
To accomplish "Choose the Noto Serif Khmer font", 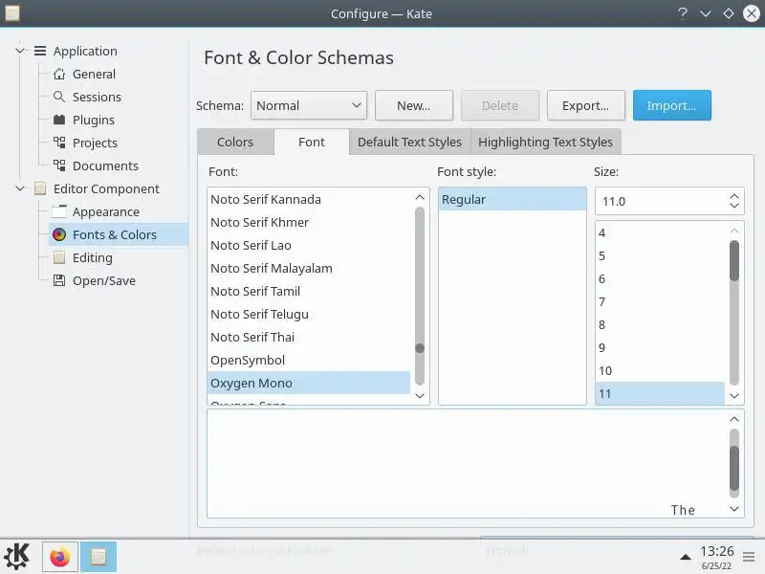I will coord(308,222).
